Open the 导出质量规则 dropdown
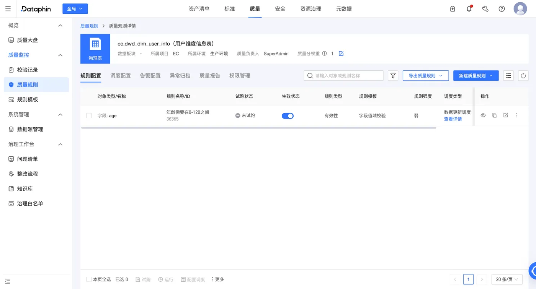Screen dimensions: 536x289 pos(425,76)
